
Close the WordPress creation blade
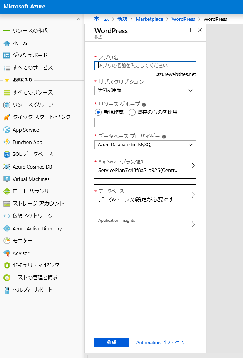pyautogui.click(x=200, y=30)
